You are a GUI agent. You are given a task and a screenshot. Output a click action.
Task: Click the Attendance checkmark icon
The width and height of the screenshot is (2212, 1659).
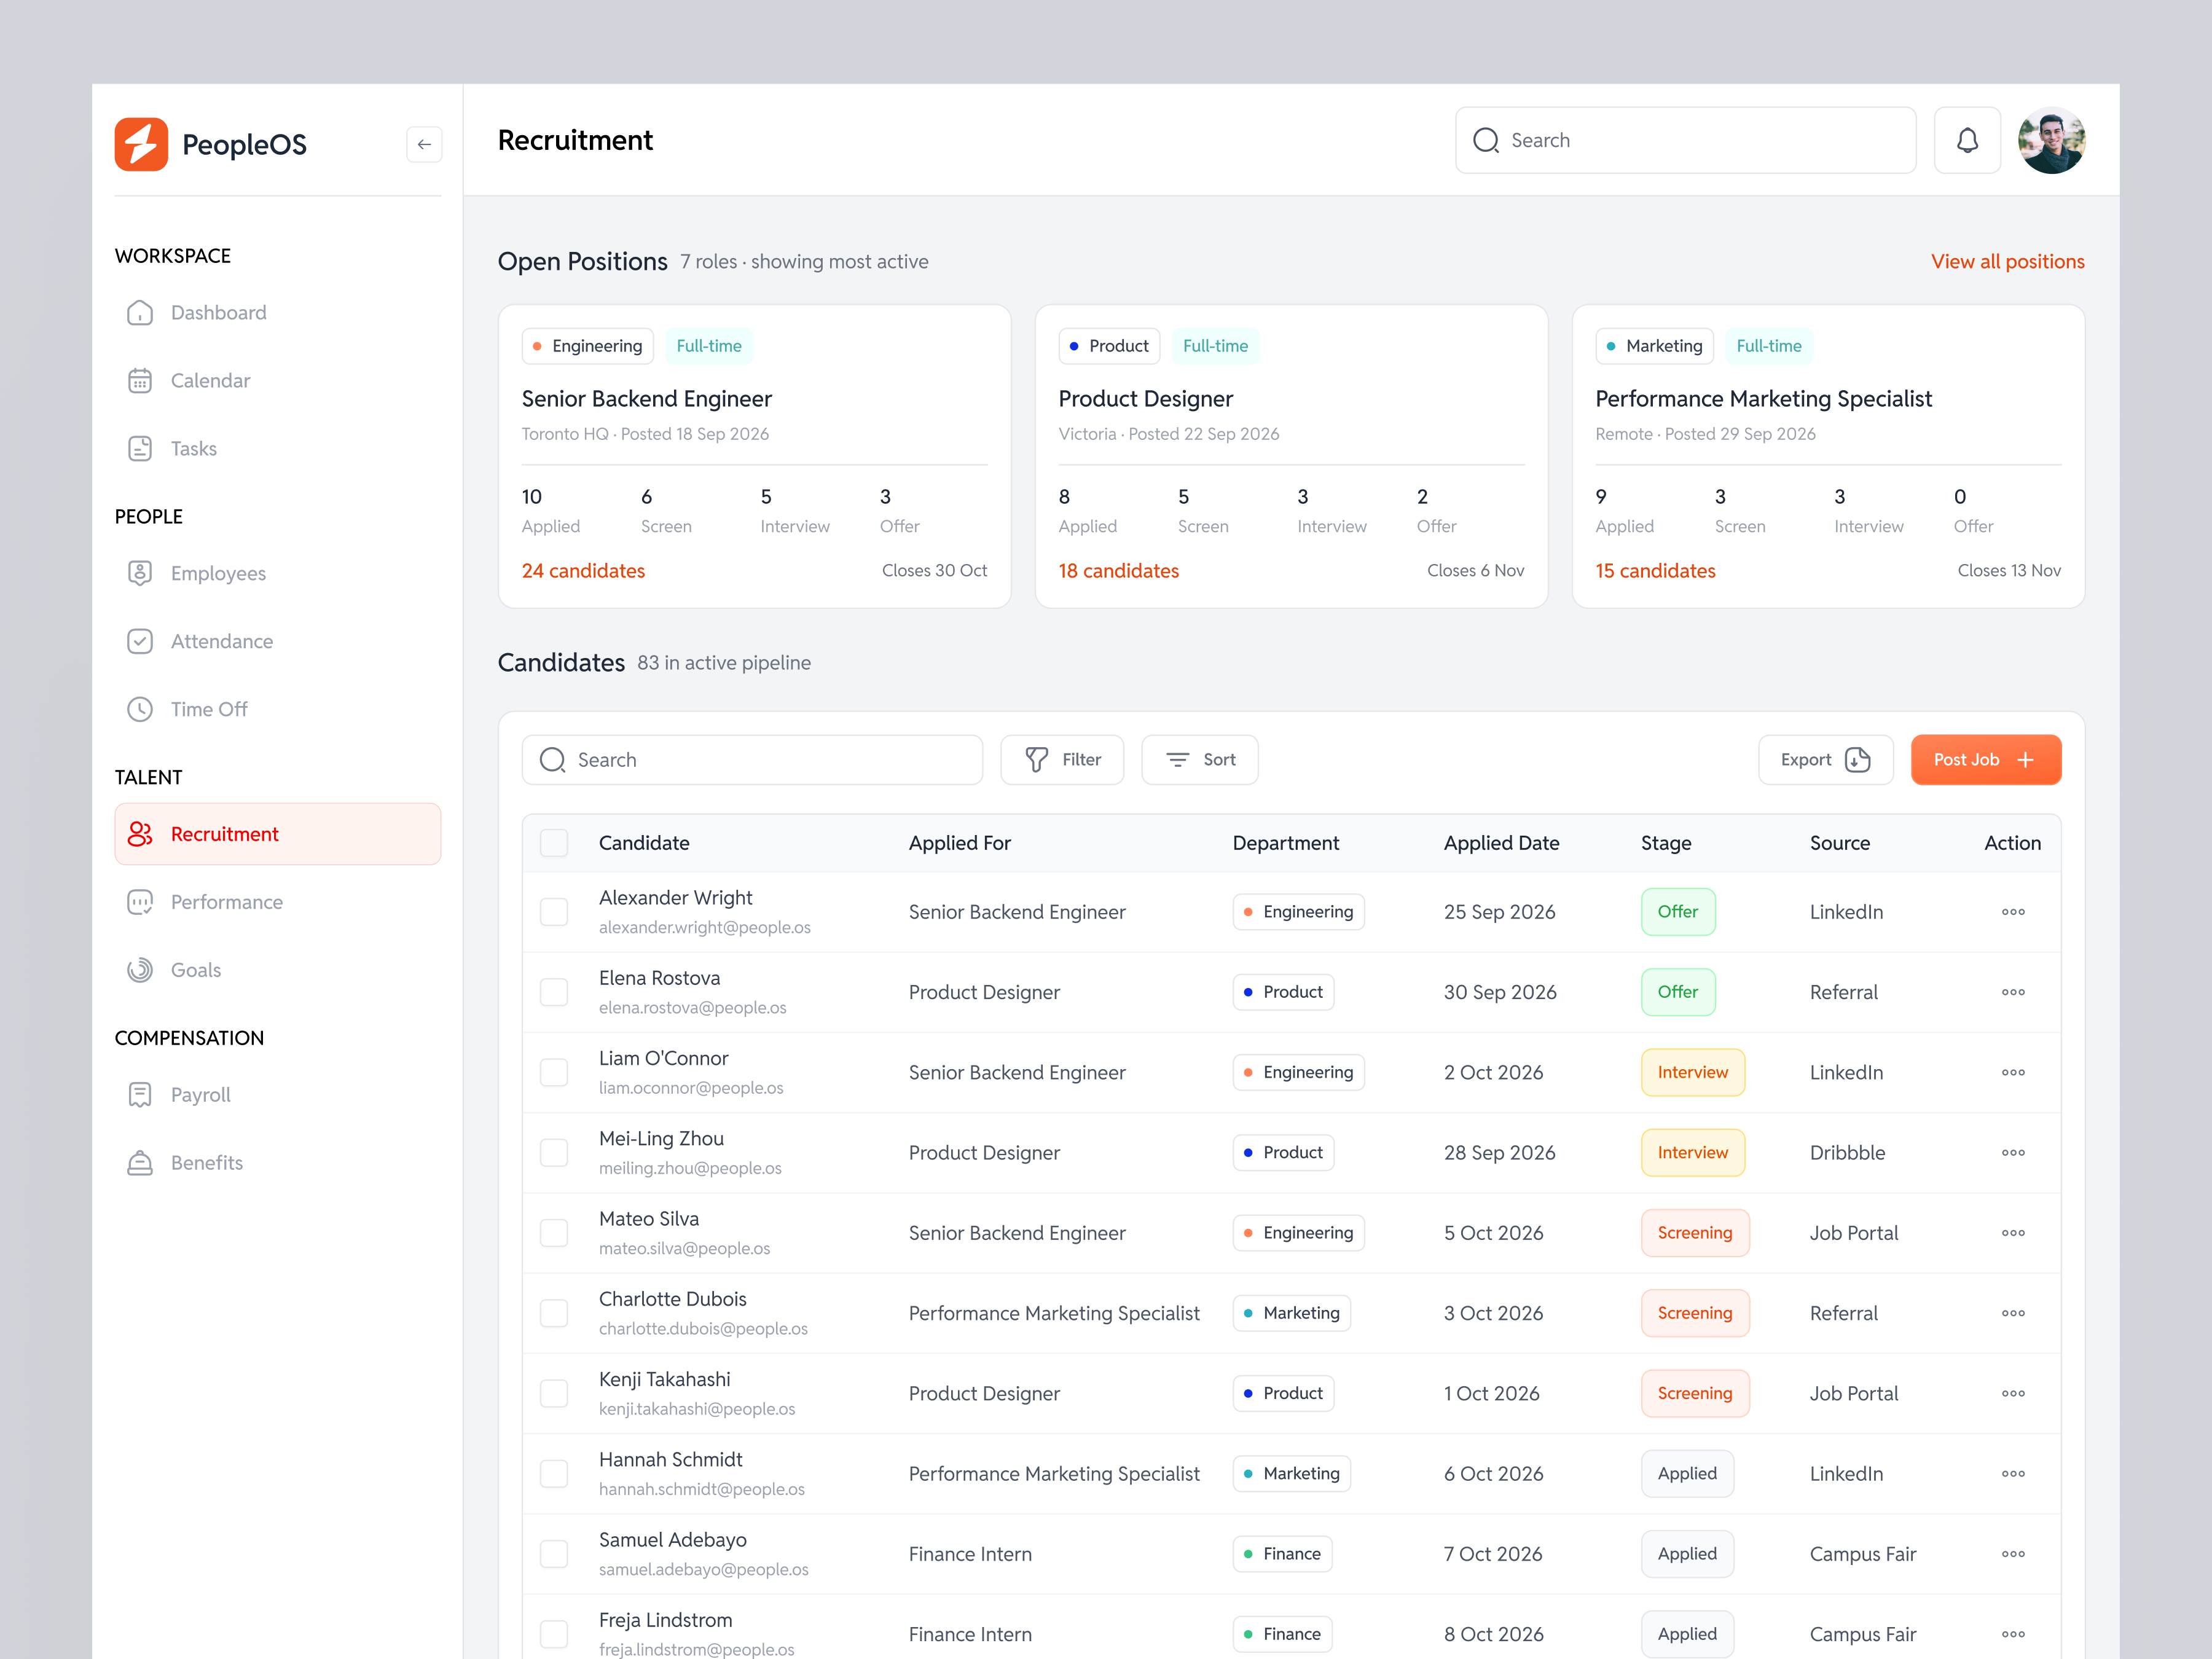(x=140, y=641)
